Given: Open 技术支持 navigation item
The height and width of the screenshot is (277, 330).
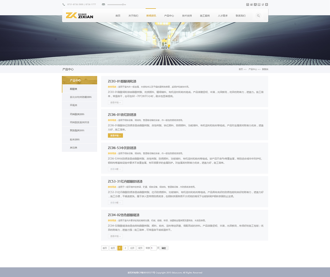Looking at the screenshot, I should pyautogui.click(x=187, y=16).
